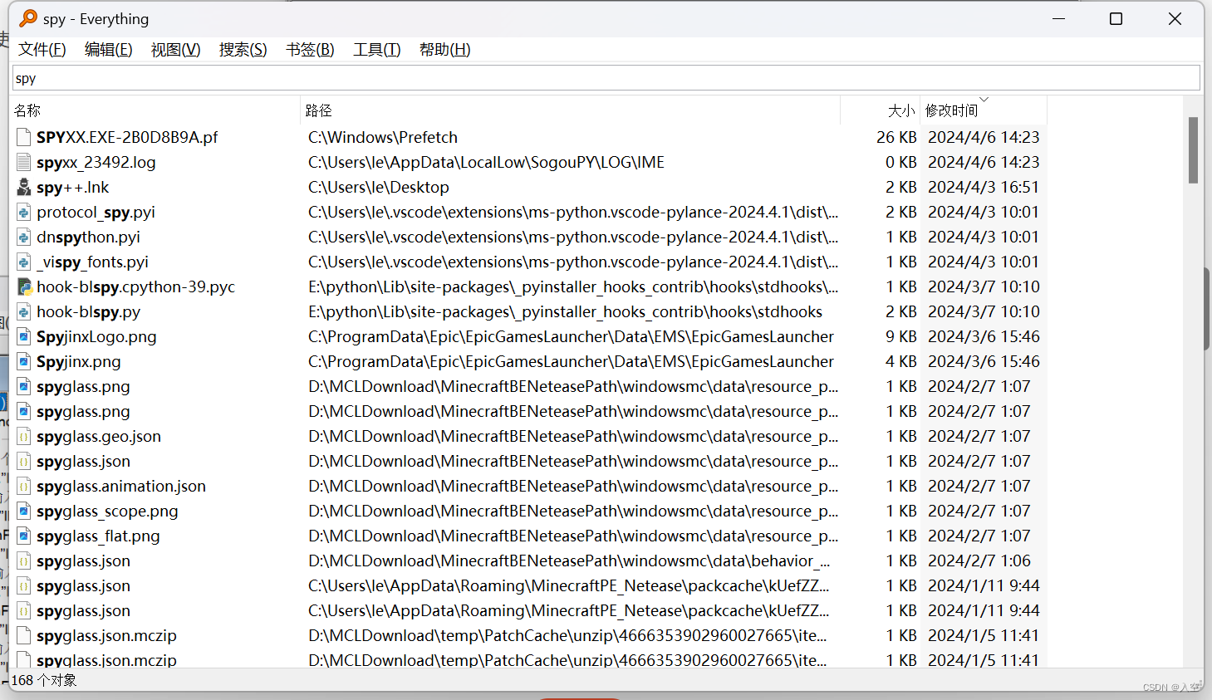This screenshot has width=1212, height=700.
Task: Select the file name SpyjinxLogo.png
Action: (x=96, y=336)
